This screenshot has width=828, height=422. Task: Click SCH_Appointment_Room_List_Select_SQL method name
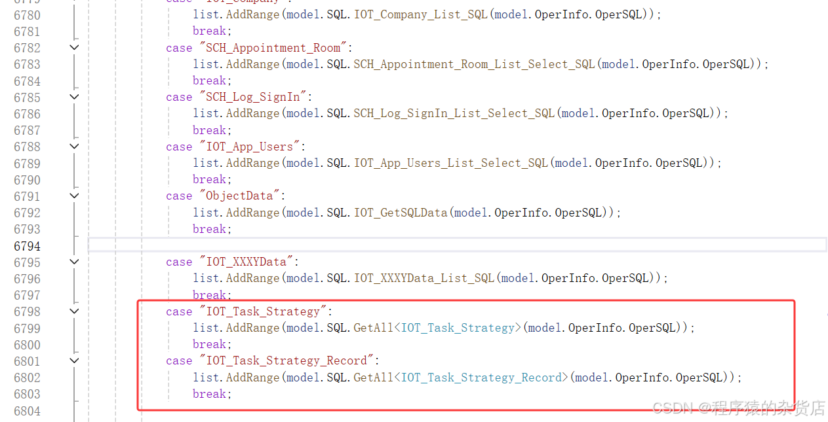pyautogui.click(x=475, y=64)
